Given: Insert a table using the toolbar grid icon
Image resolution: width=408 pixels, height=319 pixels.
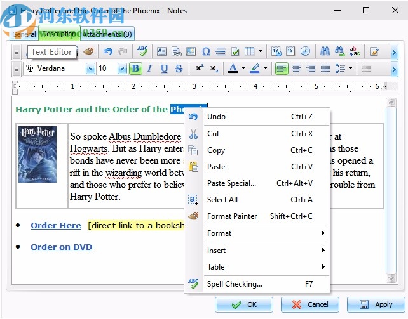Looking at the screenshot, I should pyautogui.click(x=250, y=51).
